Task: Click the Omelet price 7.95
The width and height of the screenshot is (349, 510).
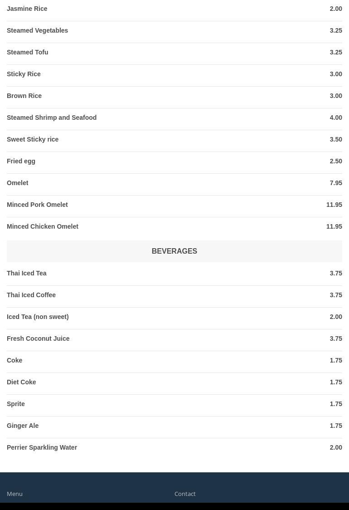Action: [336, 183]
